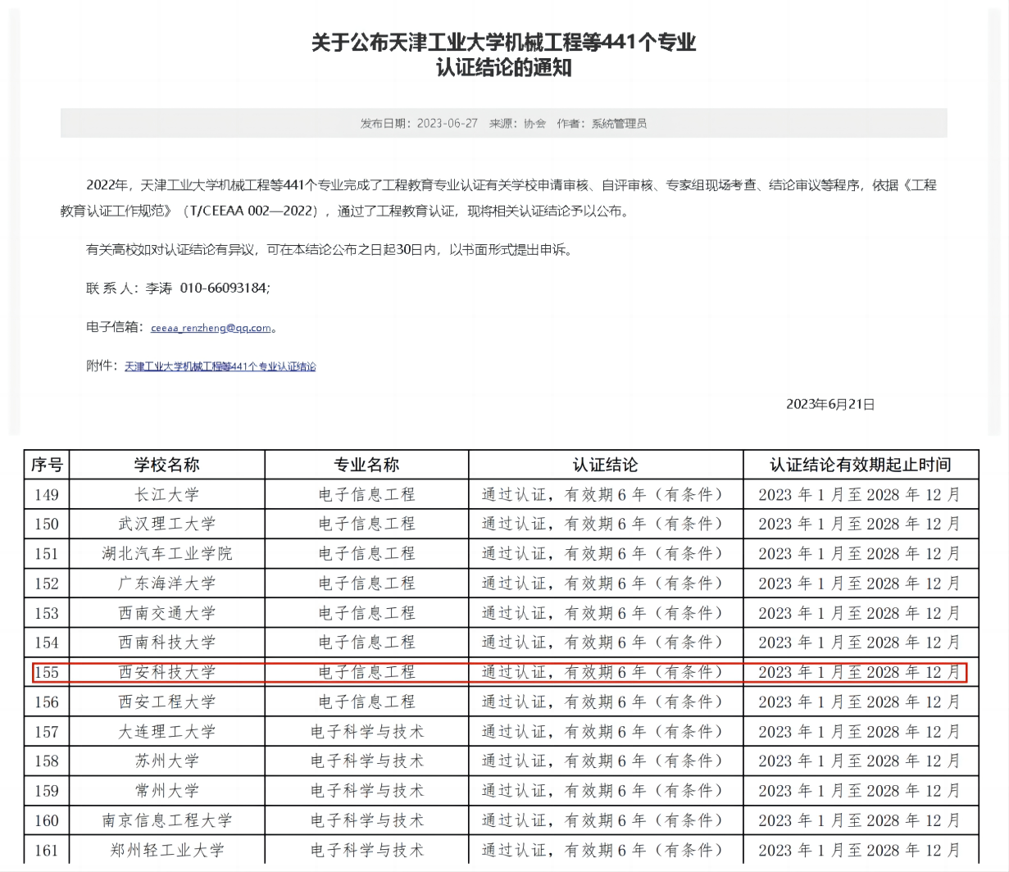The height and width of the screenshot is (872, 1009).
Task: Select the 南京信息工程大学 school name cell
Action: (x=167, y=820)
